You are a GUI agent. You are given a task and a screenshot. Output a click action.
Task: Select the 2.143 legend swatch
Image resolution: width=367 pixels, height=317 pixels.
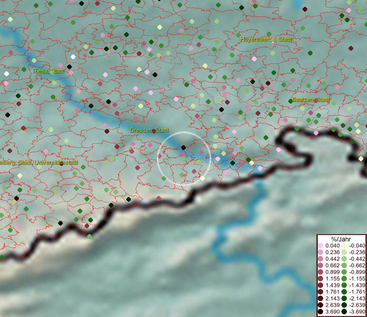(321, 299)
